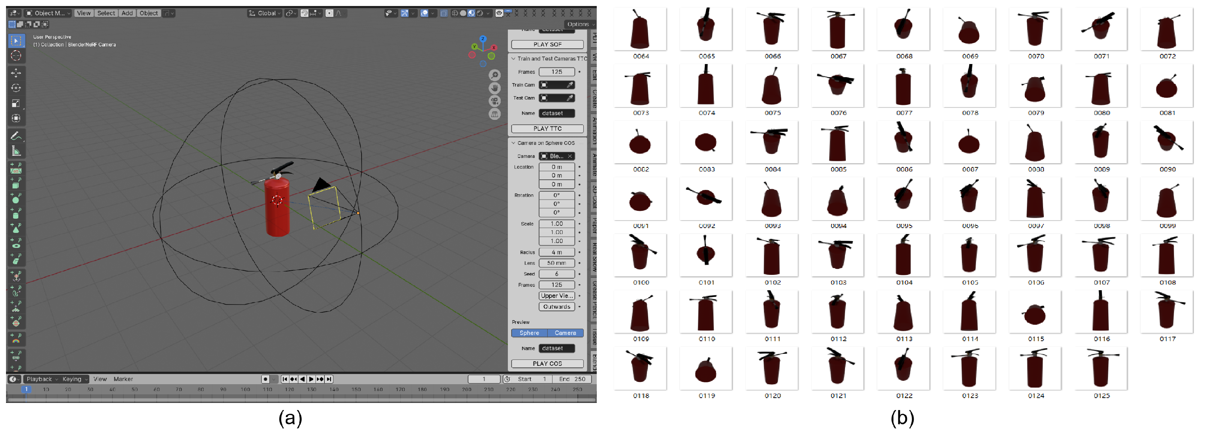Open the Global transform orientation dropdown
This screenshot has height=437, width=1210.
[266, 13]
